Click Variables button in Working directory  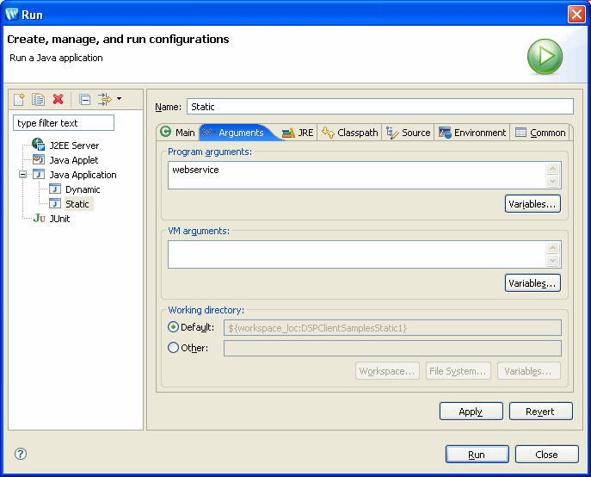tap(528, 371)
